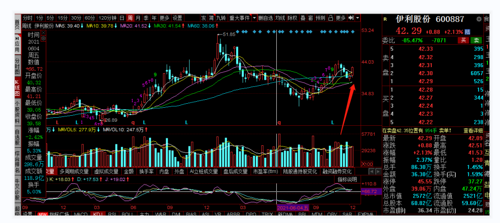Screen dimensions: 500x223
Task: Switch chart to 1分 period
Action: tap(39, 18)
